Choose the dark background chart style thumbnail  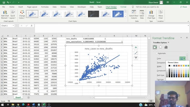click(x=93, y=14)
